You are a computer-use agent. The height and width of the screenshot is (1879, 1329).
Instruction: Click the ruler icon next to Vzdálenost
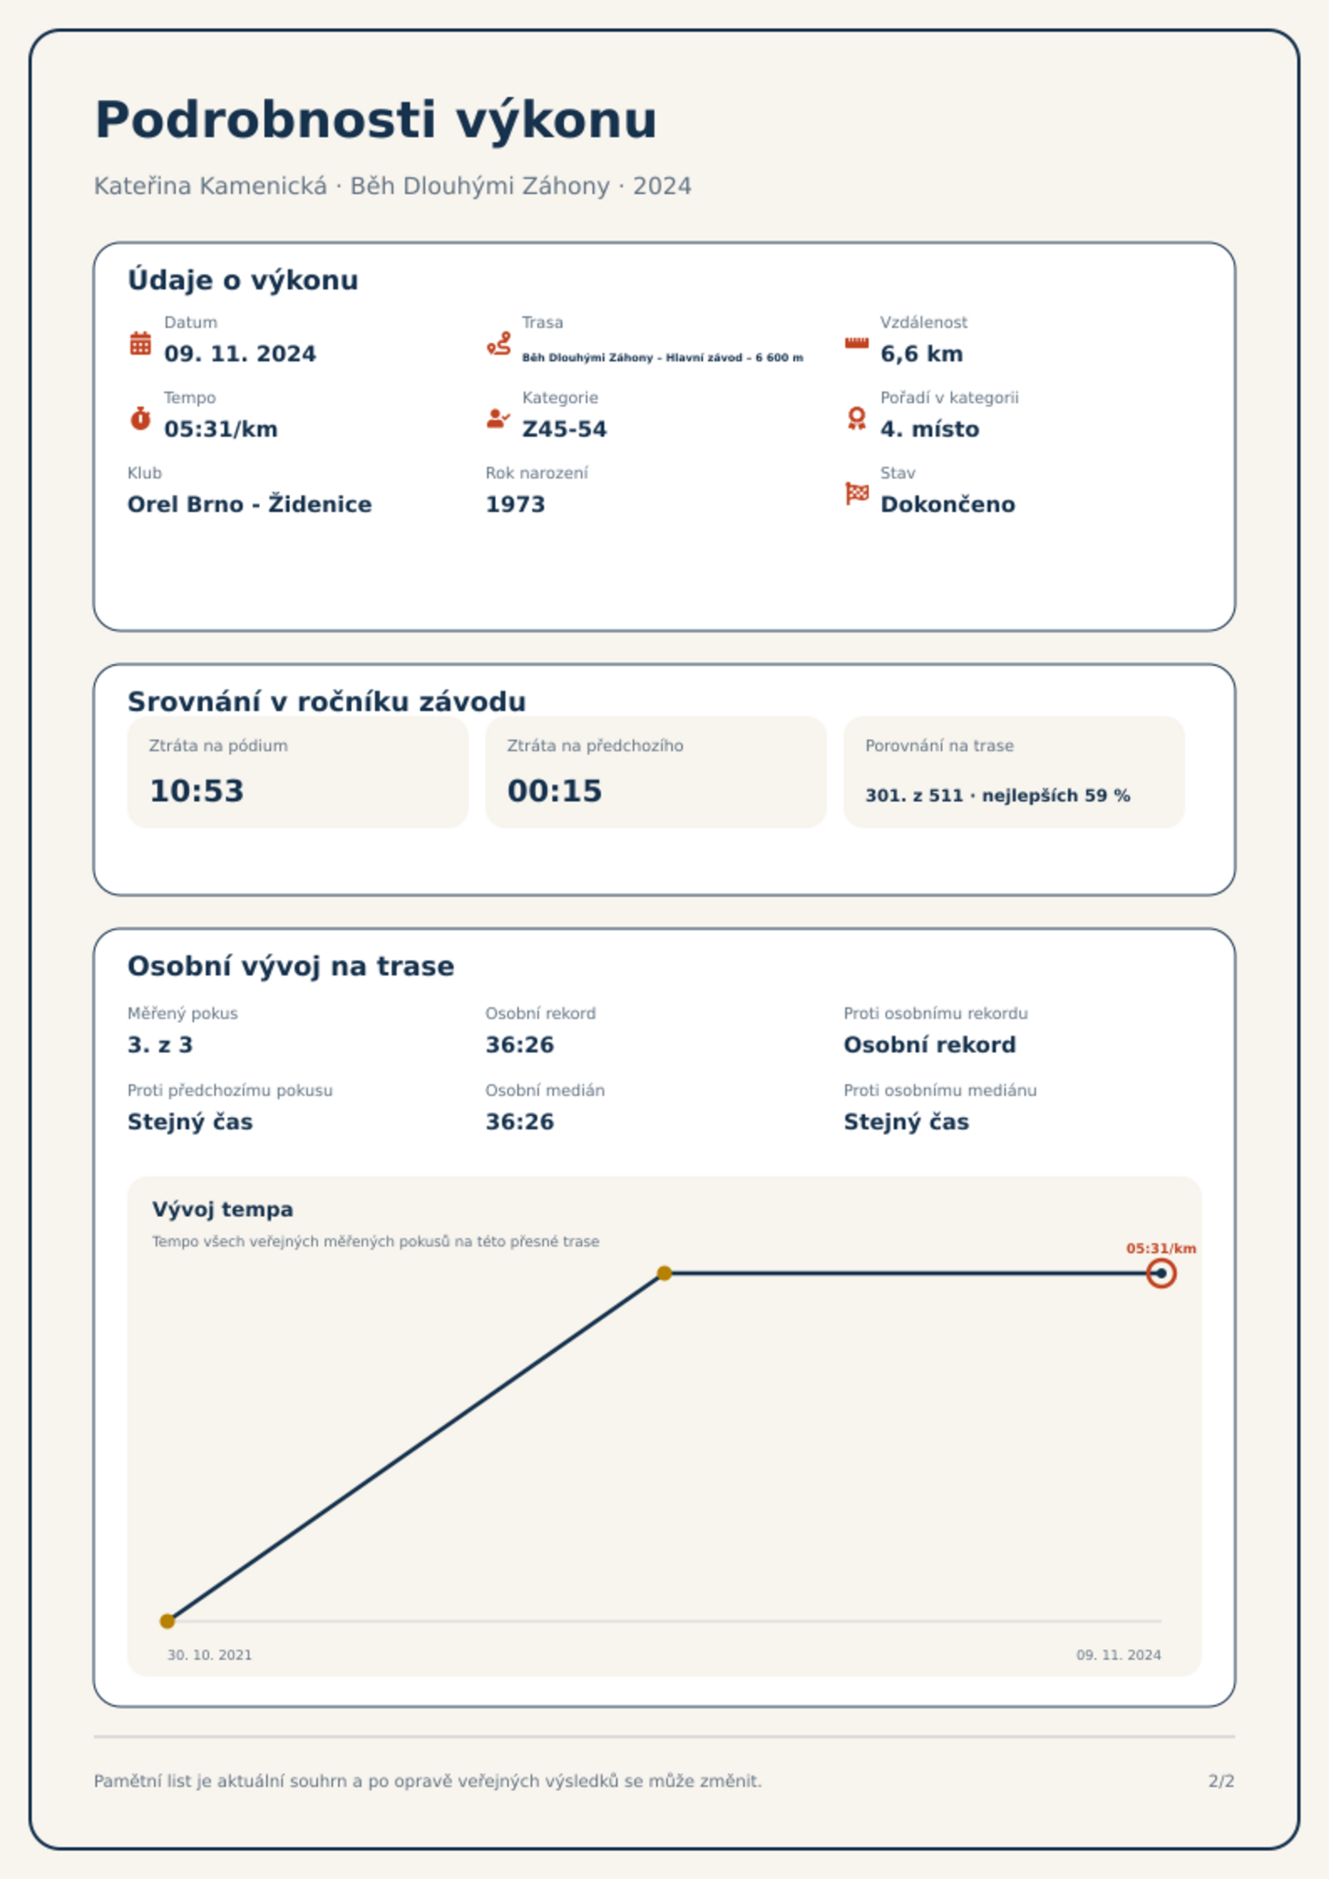click(856, 343)
